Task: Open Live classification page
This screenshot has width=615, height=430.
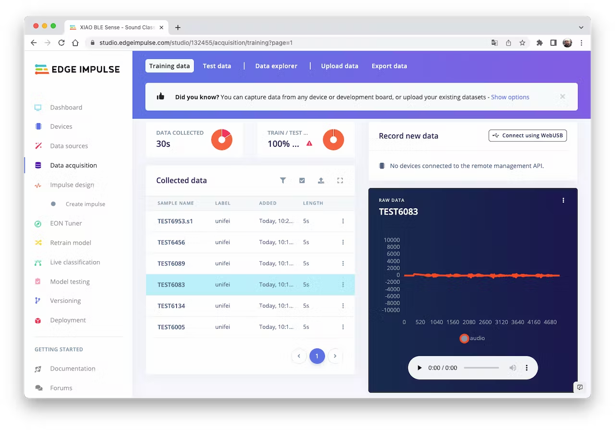Action: point(75,262)
